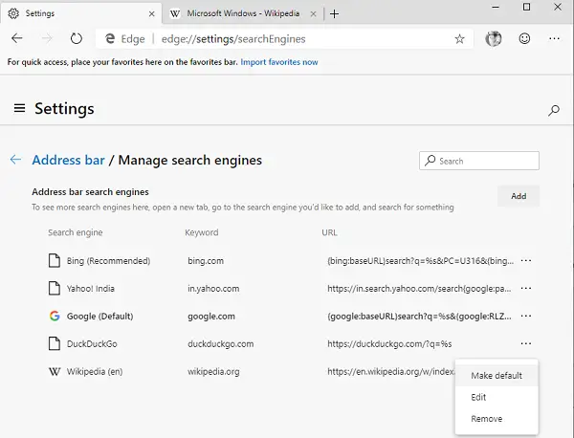This screenshot has height=438, width=574.
Task: Click the https://duckduckgo.com/?q=%s URL
Action: (x=389, y=344)
